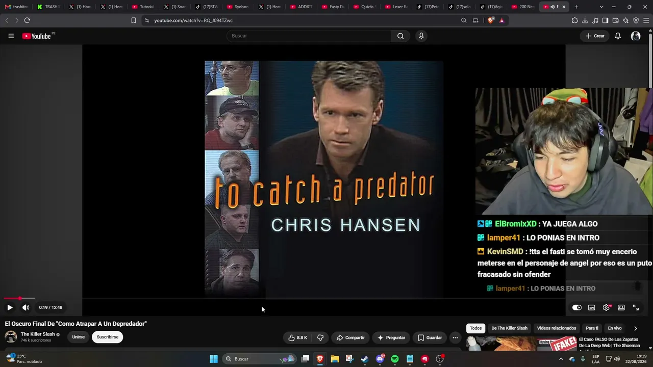Like the video with 8.8 K likes
Viewport: 653px width, 367px height.
pos(297,337)
